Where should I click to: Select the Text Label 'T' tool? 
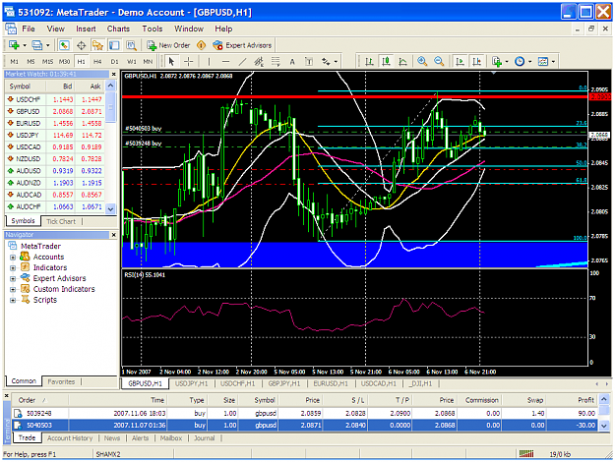pyautogui.click(x=309, y=62)
